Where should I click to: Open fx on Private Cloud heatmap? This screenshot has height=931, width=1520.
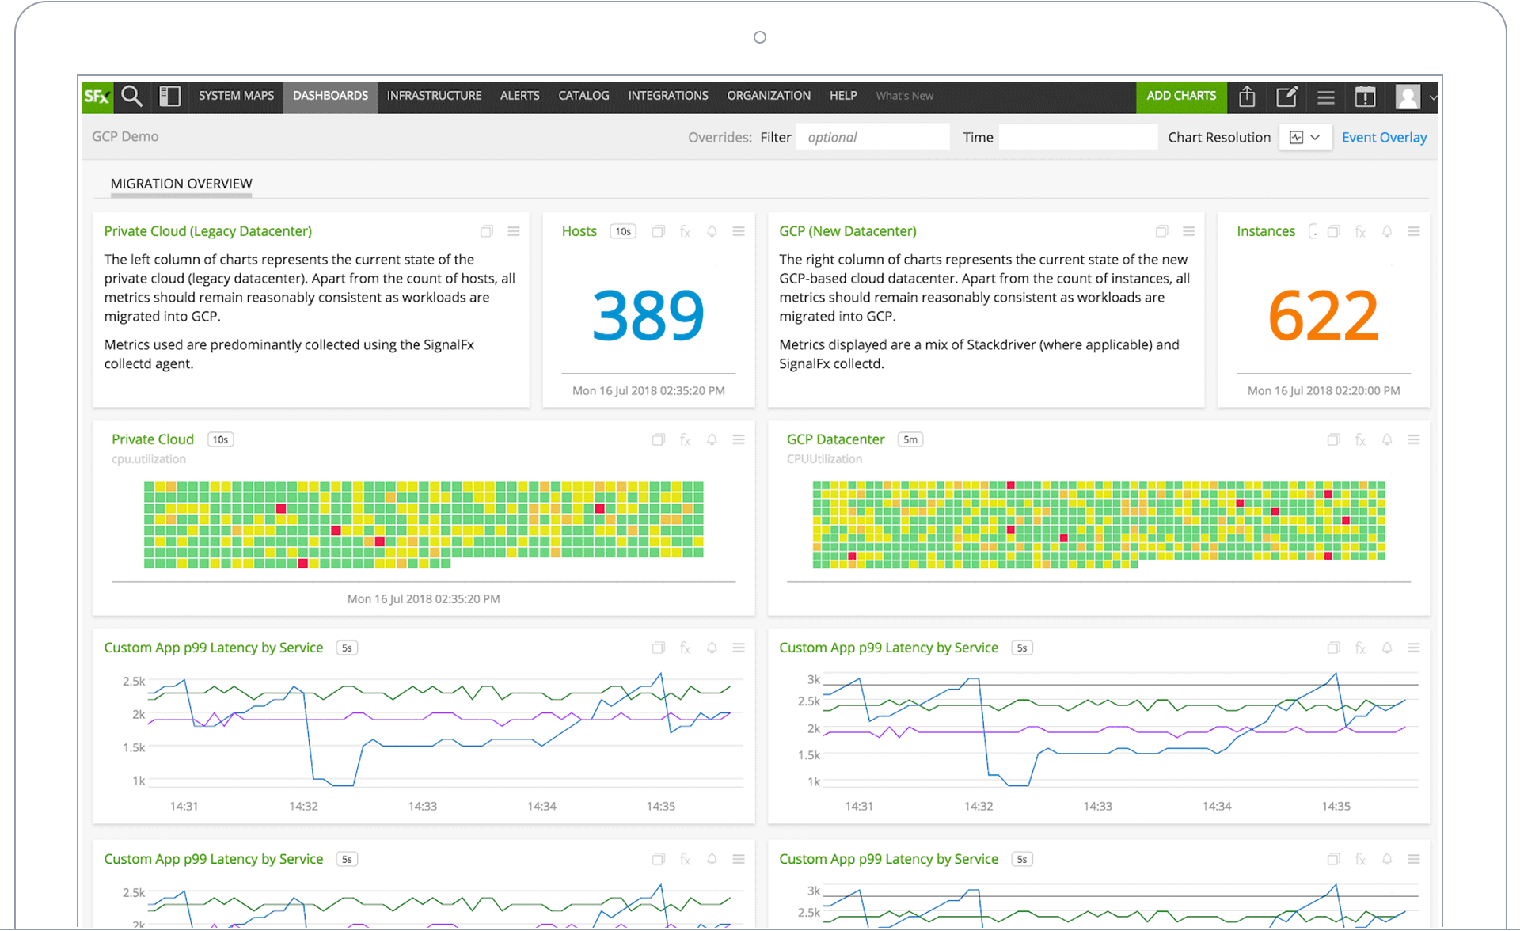(x=686, y=439)
